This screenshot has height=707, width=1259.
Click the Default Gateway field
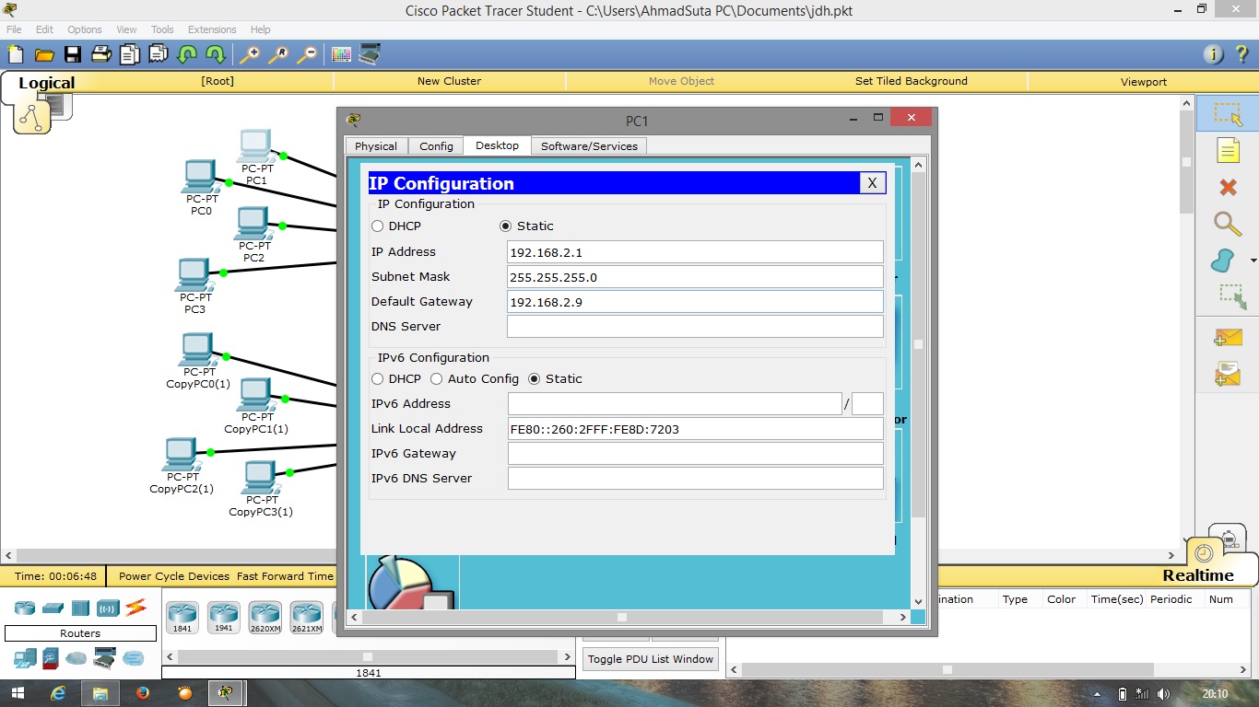695,301
